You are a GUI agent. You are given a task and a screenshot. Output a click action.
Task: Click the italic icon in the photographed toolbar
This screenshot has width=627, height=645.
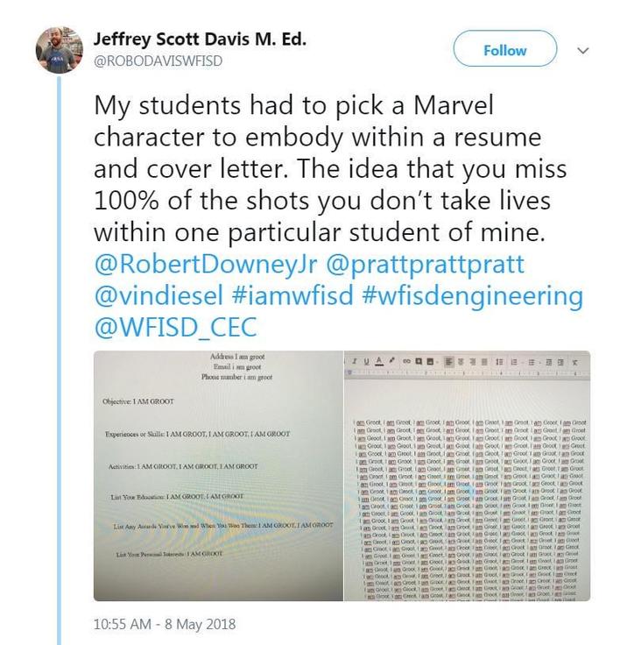pos(353,360)
